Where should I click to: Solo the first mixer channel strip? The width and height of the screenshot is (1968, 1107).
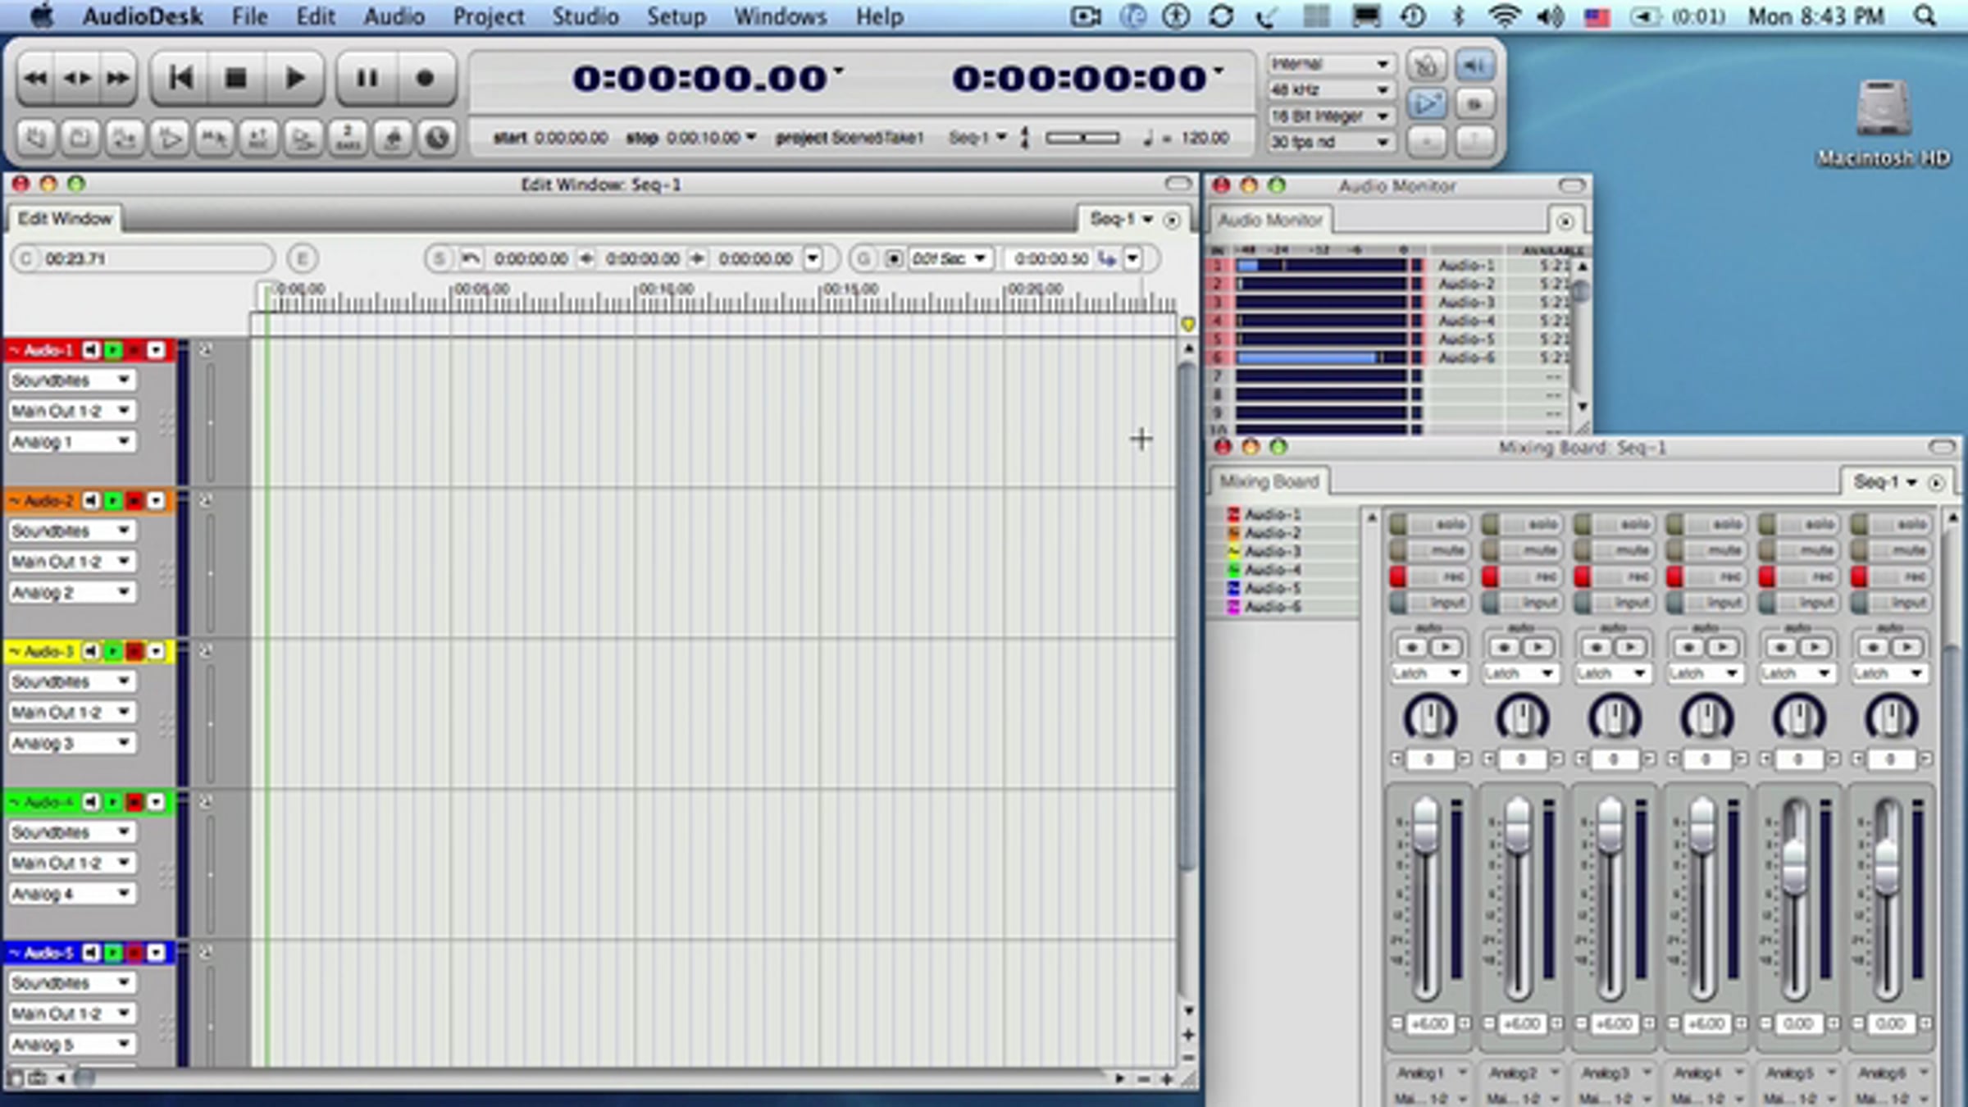point(1431,524)
